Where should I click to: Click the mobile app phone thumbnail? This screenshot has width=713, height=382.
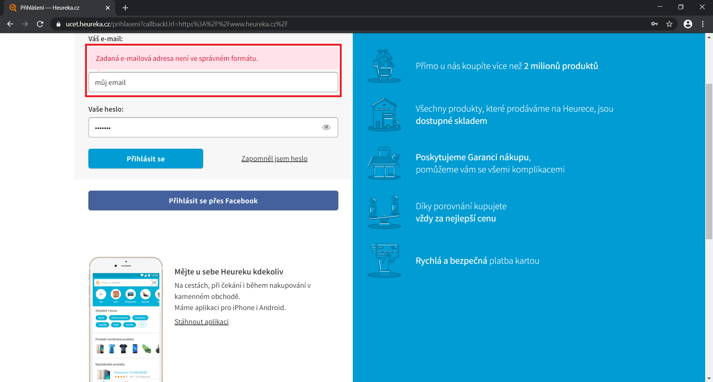[126, 319]
